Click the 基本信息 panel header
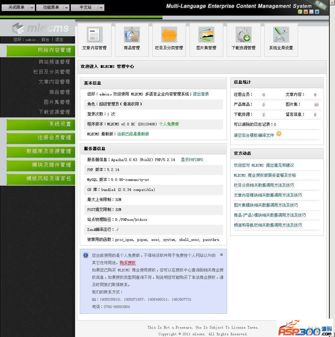 (153, 83)
